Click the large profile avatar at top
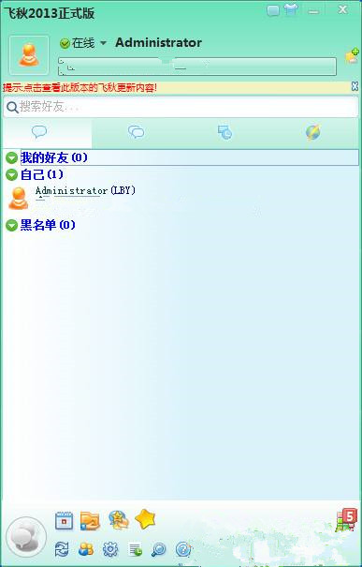 click(x=29, y=55)
